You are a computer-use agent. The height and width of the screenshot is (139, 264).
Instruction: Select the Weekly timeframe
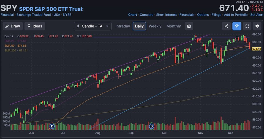tap(155, 26)
